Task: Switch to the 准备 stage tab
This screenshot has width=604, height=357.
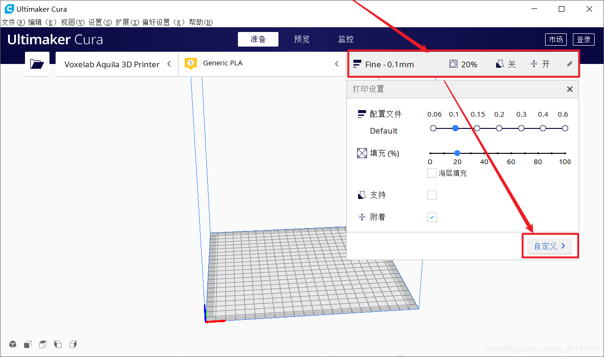Action: click(x=258, y=40)
